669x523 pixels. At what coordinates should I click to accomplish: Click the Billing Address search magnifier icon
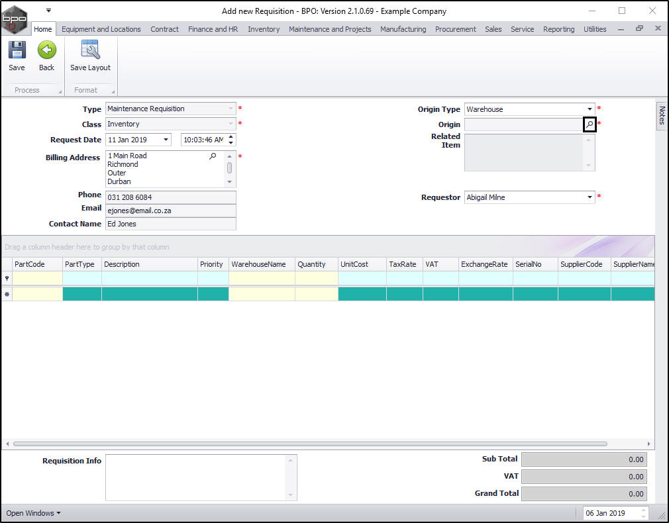213,156
